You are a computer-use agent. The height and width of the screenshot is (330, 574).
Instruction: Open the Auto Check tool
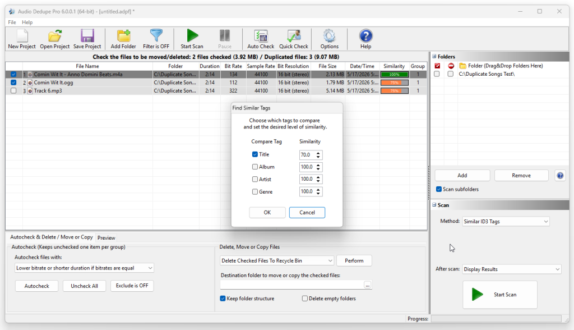pos(261,36)
